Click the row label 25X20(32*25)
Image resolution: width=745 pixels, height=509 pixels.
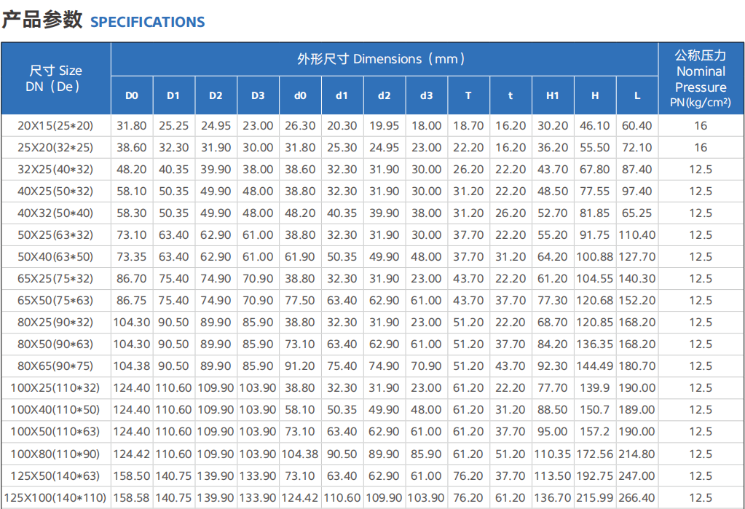click(55, 148)
